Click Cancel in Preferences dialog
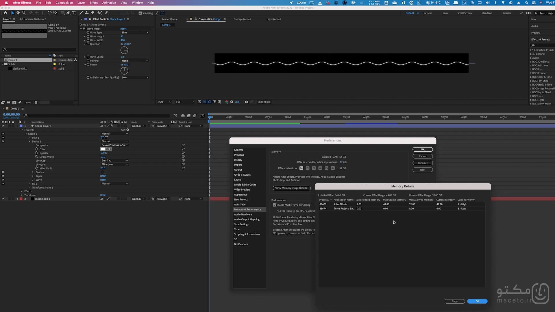This screenshot has height=312, width=555. (x=423, y=156)
